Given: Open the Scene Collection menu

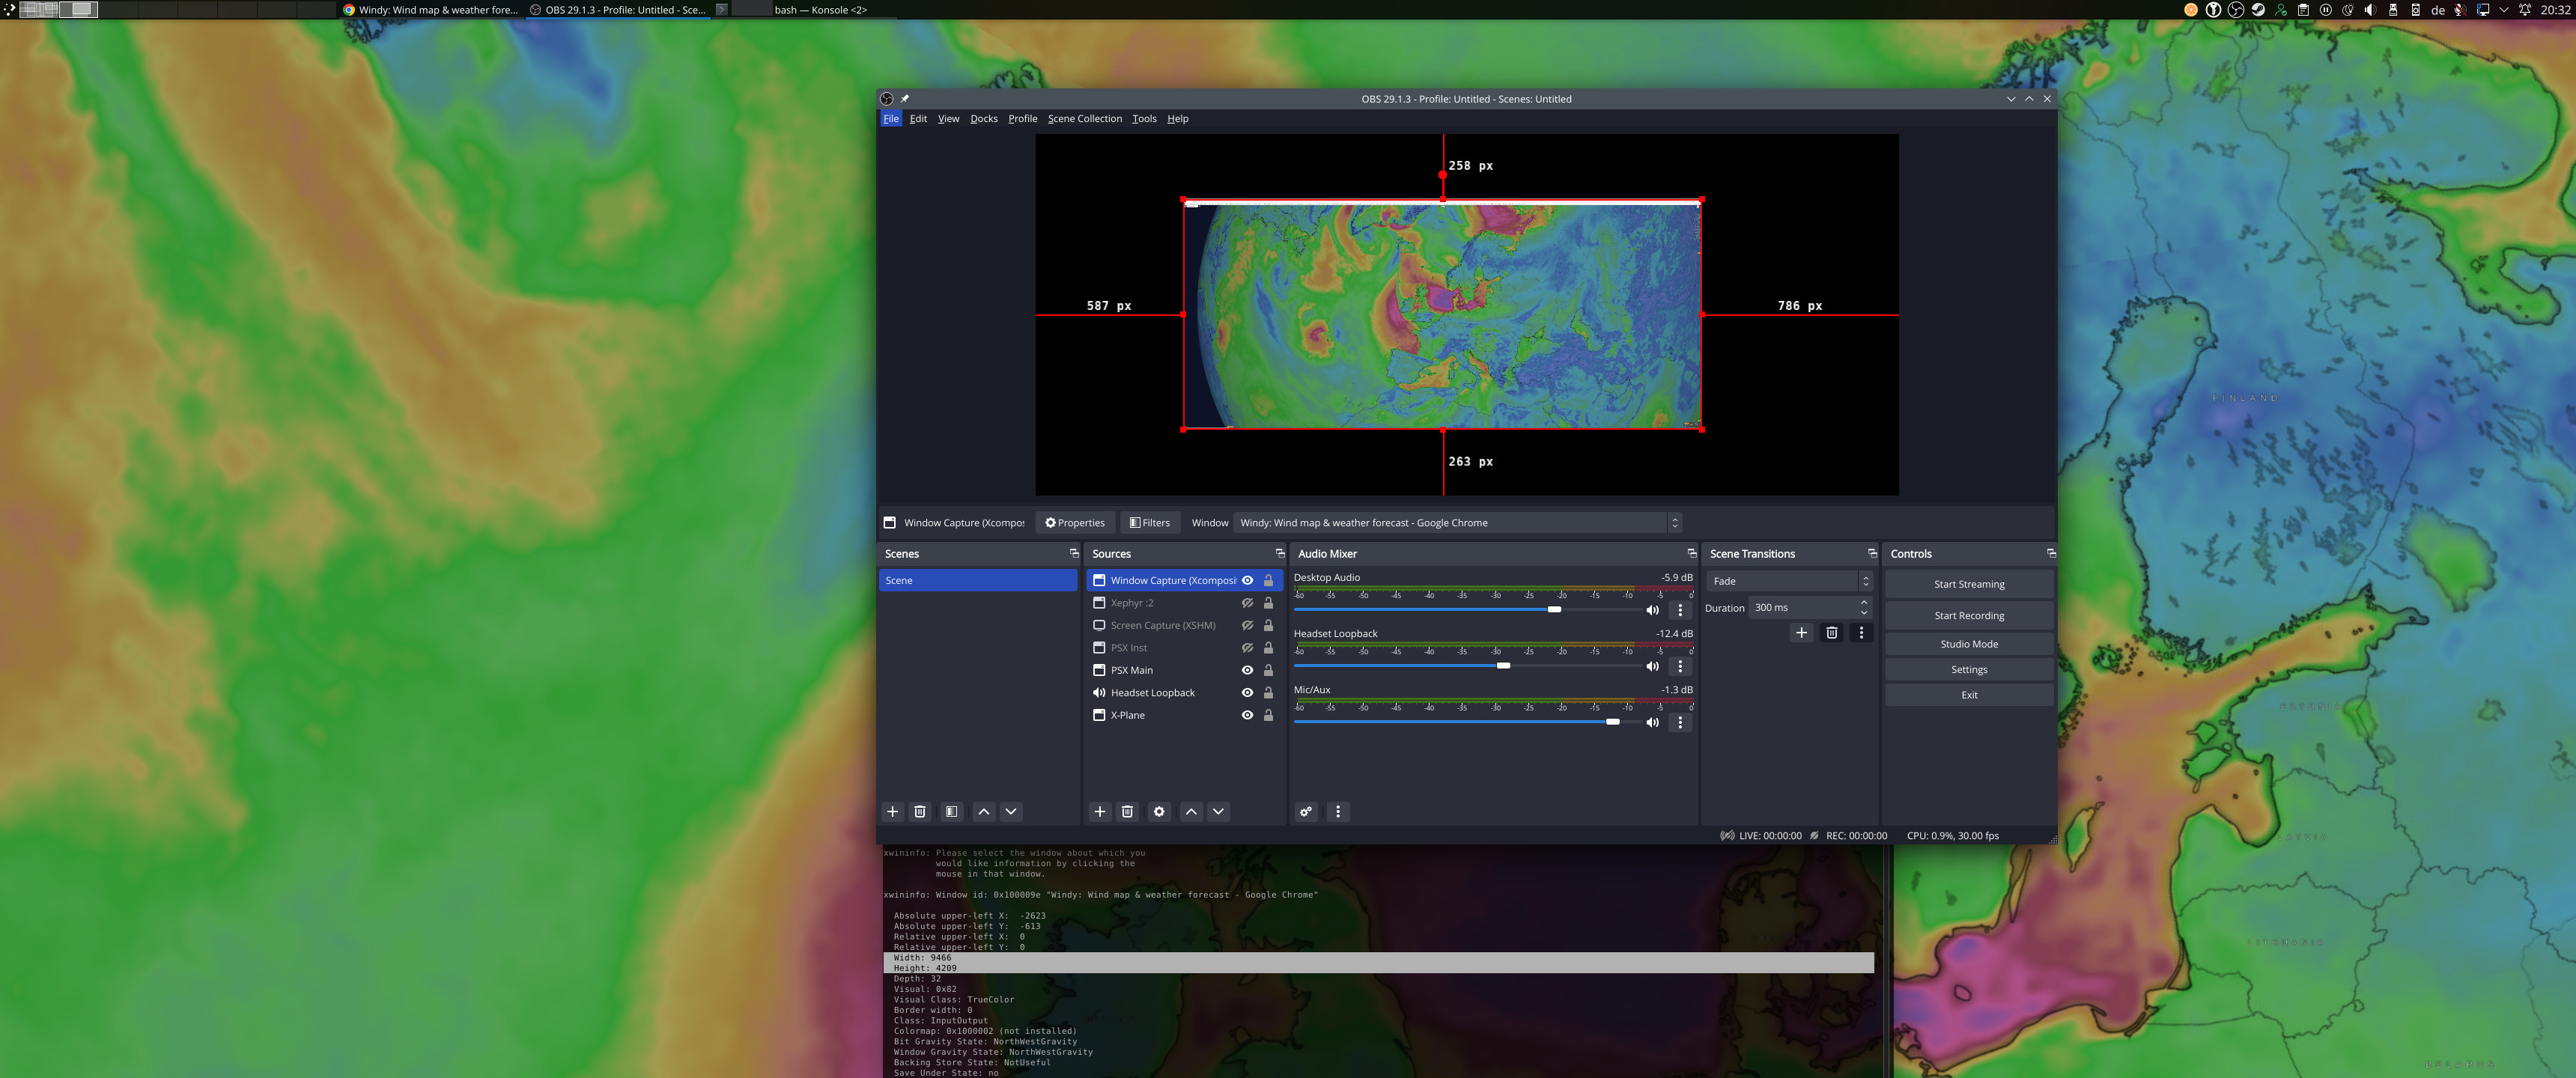Looking at the screenshot, I should point(1084,119).
